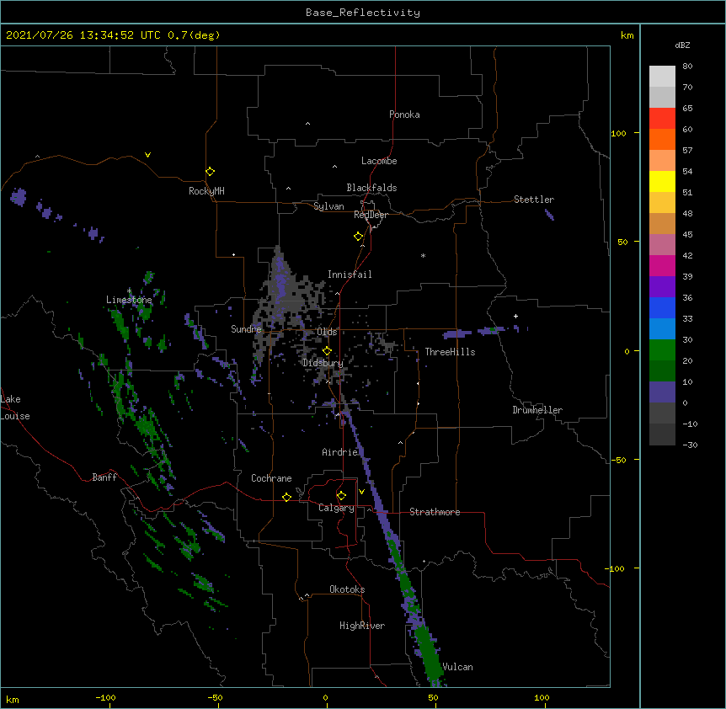Click the Okotoks town label

pyautogui.click(x=347, y=589)
